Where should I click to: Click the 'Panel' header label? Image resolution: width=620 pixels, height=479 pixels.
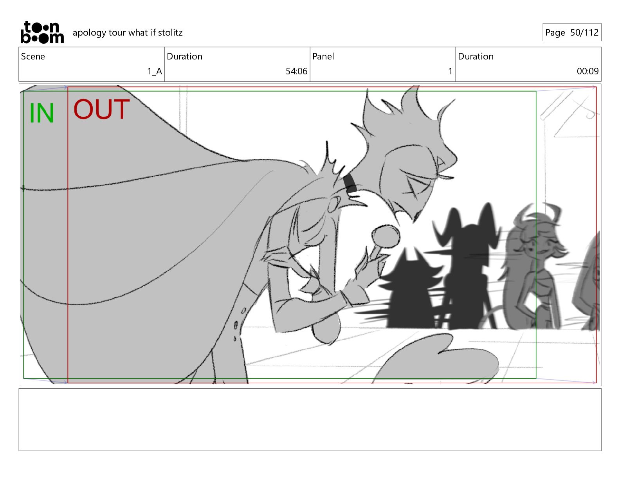click(323, 56)
